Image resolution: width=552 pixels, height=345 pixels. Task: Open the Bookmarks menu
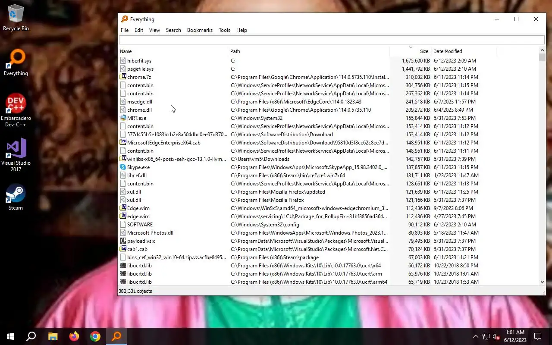[200, 30]
